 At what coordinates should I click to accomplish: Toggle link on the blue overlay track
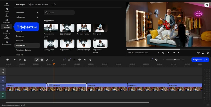click(3, 81)
